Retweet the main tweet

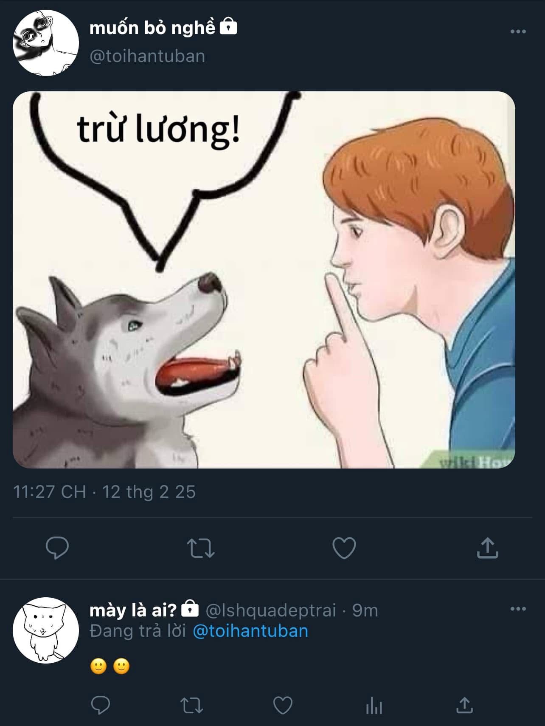pos(201,548)
